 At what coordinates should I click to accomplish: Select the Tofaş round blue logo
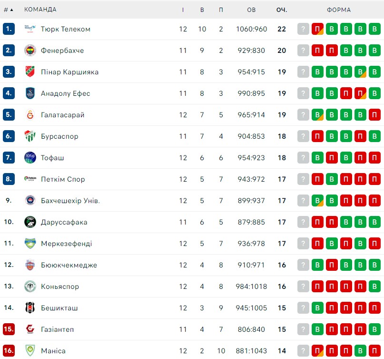[30, 157]
